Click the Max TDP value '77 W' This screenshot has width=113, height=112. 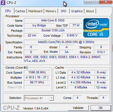point(76,25)
